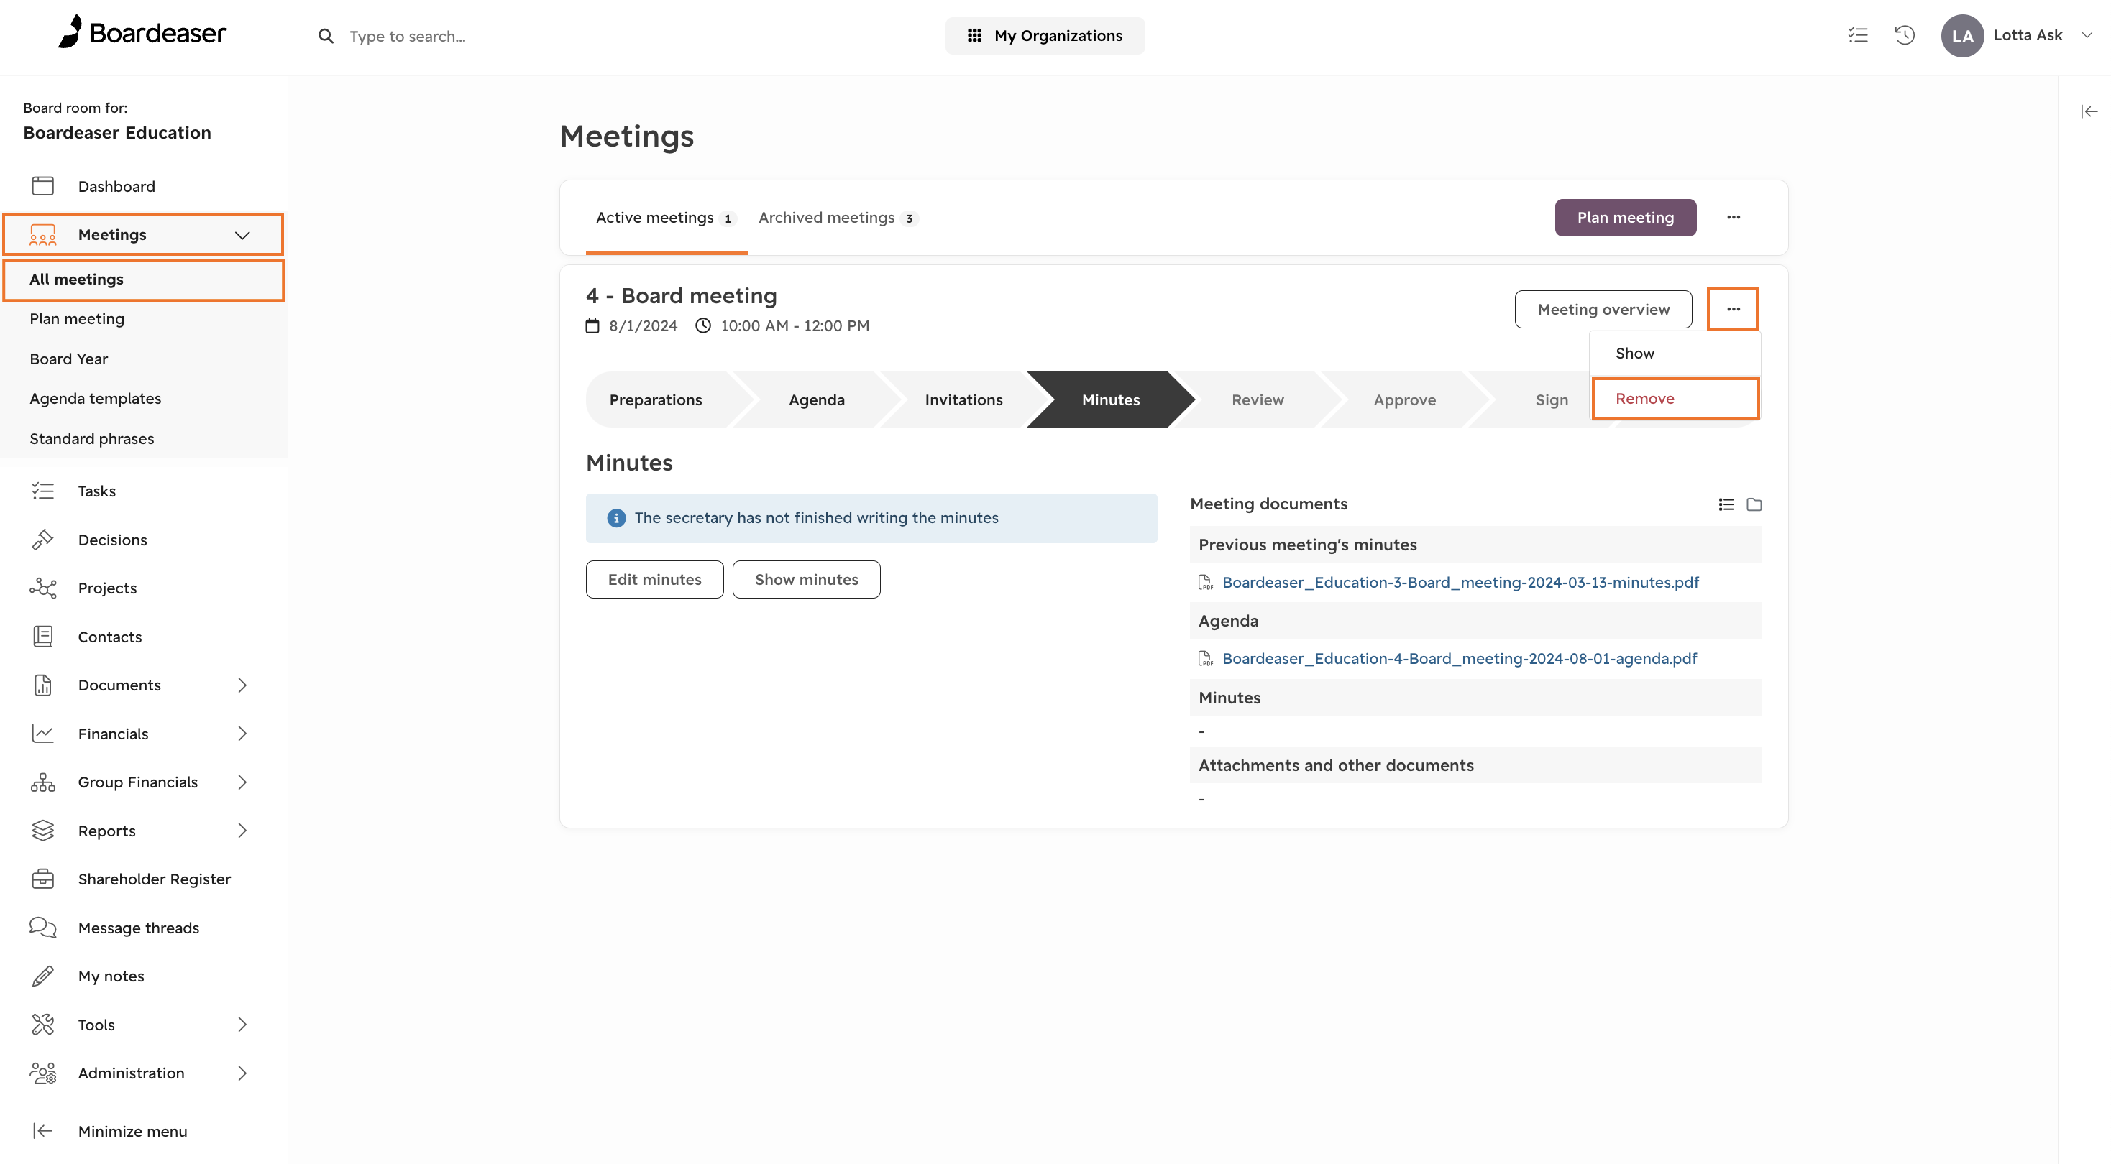This screenshot has height=1164, width=2111.
Task: Expand the Reports submenu chevron
Action: [242, 831]
